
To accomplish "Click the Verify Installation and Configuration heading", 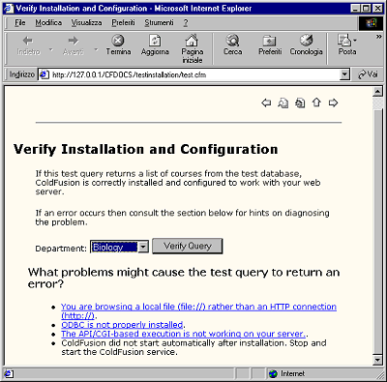I will tap(146, 150).
